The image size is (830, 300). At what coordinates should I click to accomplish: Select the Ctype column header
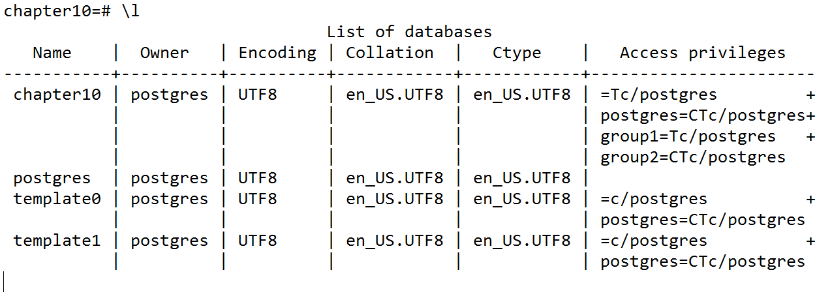coord(517,53)
